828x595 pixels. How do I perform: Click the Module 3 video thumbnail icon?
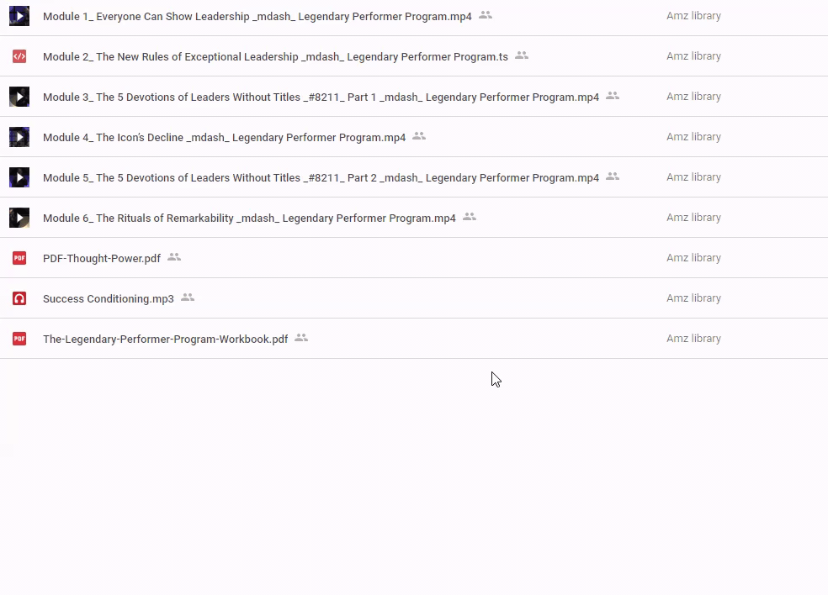19,97
